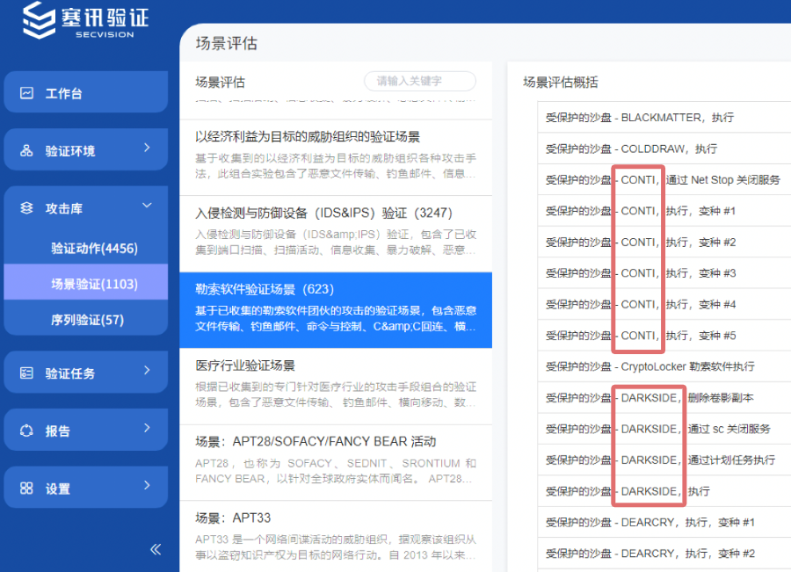Collapse the sidebar with the double-arrow icon

(x=156, y=549)
